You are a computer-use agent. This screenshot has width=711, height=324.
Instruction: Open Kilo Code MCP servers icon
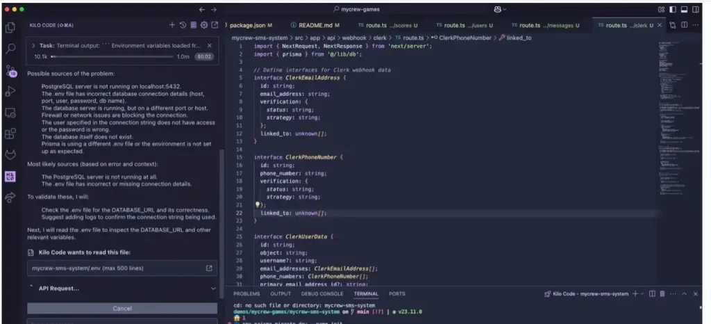pyautogui.click(x=194, y=25)
